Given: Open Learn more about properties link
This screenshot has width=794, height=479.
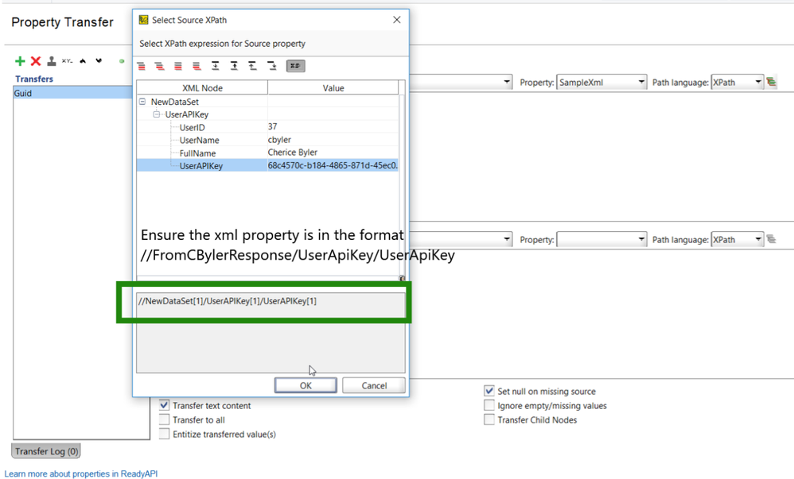Looking at the screenshot, I should coord(81,473).
